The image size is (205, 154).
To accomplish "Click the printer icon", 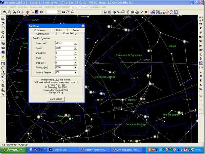I will pyautogui.click(x=132, y=12).
